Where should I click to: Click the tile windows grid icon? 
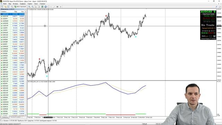coord(42,7)
